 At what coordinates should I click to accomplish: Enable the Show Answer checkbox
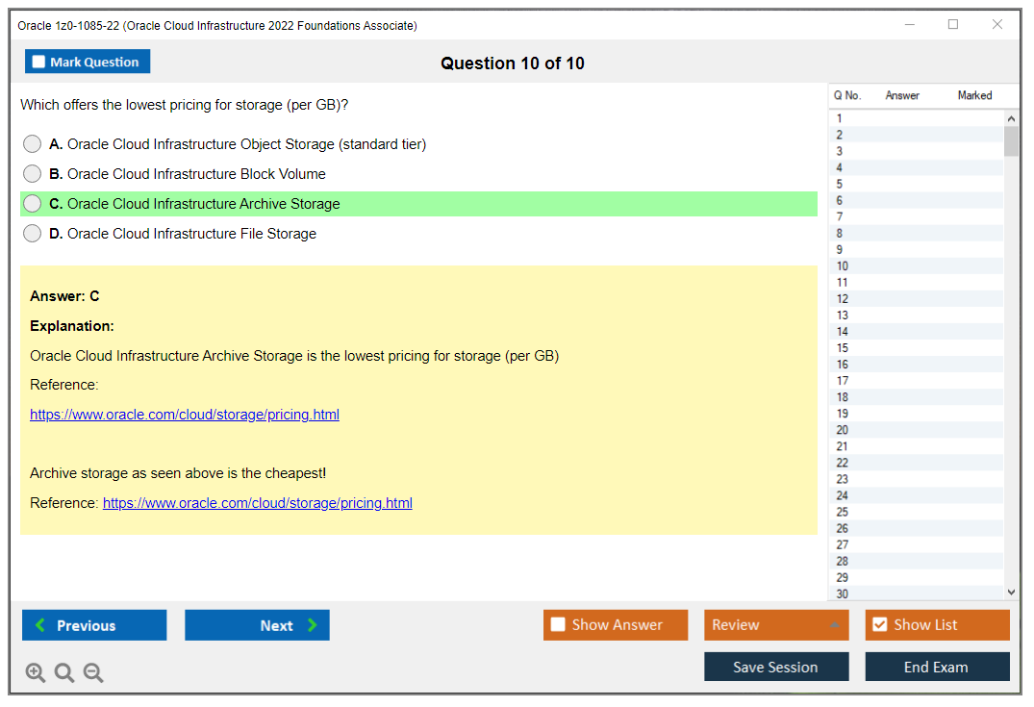tap(558, 624)
